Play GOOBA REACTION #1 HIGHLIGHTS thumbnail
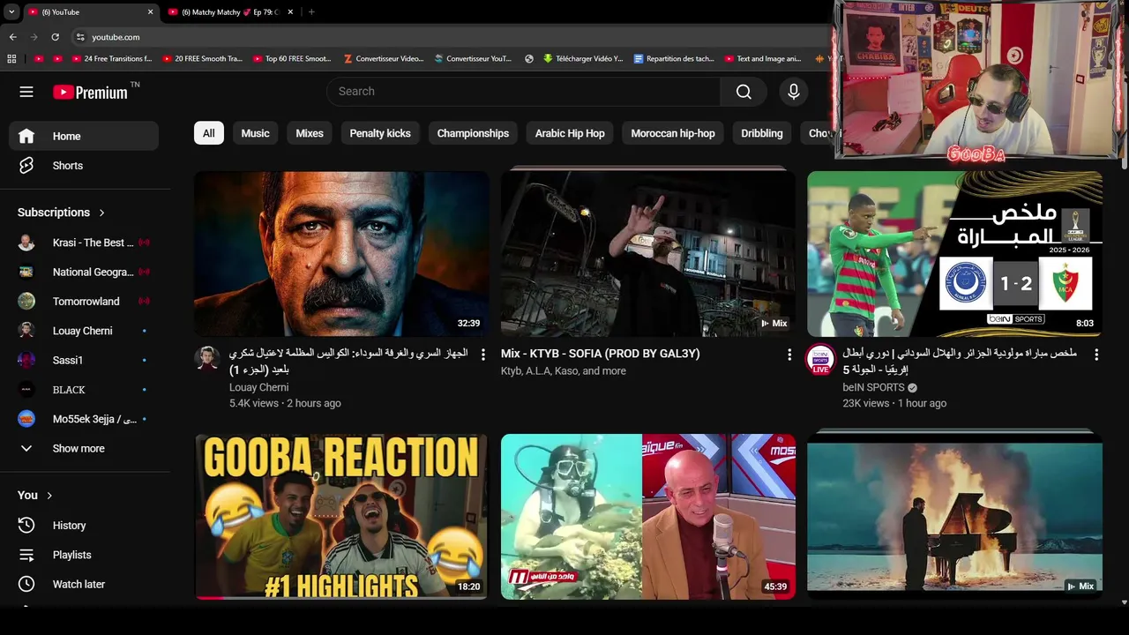 tap(341, 517)
